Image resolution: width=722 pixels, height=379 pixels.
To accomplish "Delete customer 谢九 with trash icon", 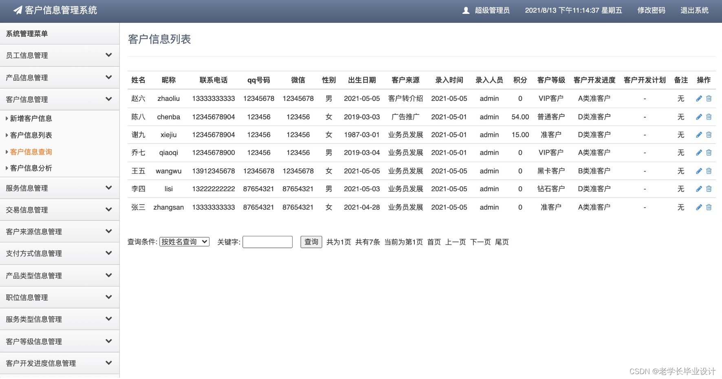I will [x=709, y=134].
